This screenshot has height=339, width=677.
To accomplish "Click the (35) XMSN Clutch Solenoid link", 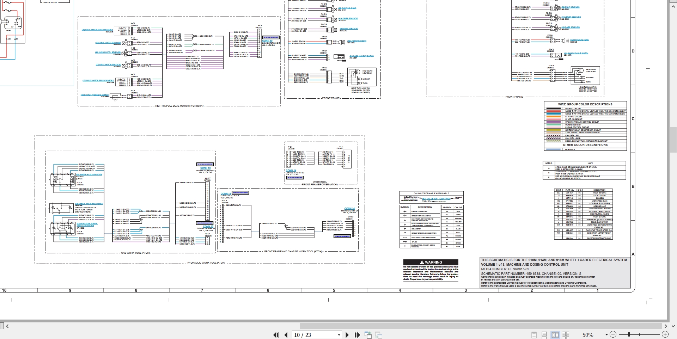I will coord(108,53).
